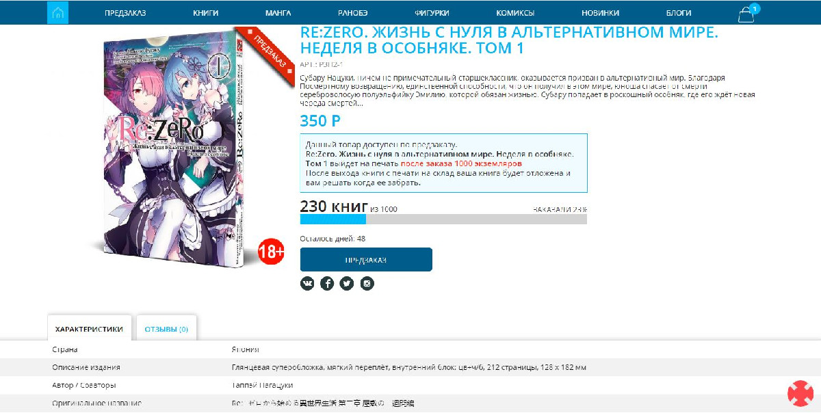Image resolution: width=821 pixels, height=413 pixels.
Task: Open the shopping cart icon
Action: tap(746, 14)
